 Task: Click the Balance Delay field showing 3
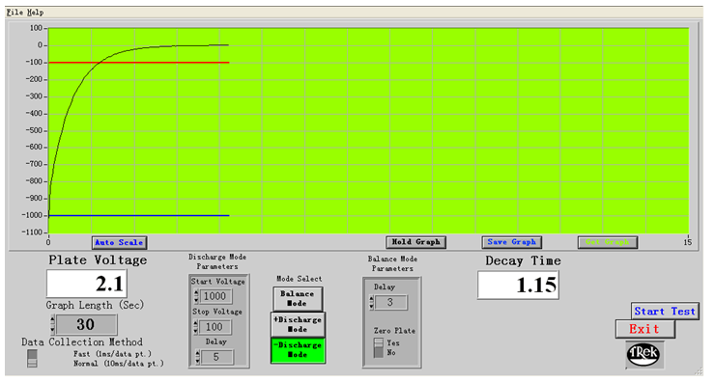pyautogui.click(x=390, y=302)
